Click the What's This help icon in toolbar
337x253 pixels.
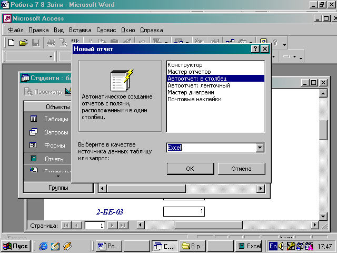tap(263, 41)
